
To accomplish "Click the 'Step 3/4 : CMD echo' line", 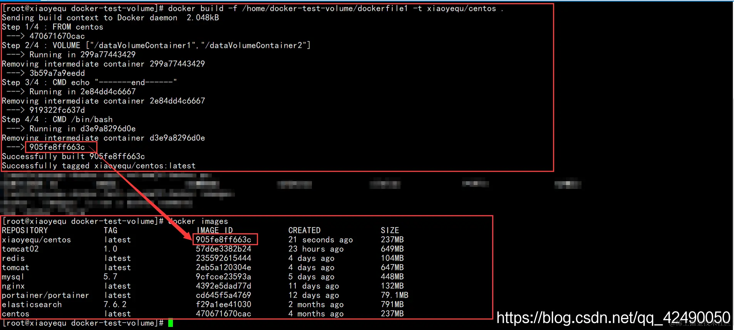I will click(89, 82).
